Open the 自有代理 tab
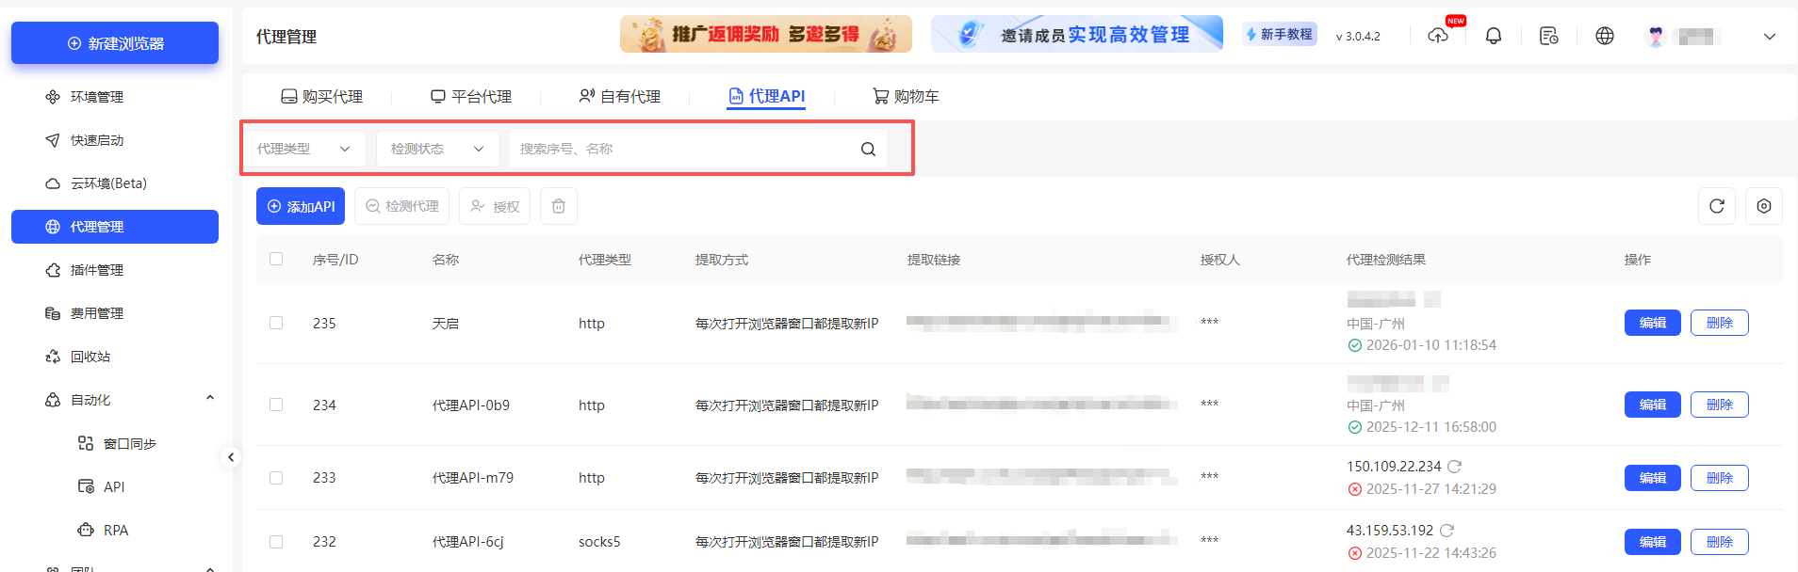Screen dimensions: 1798x572 [620, 96]
